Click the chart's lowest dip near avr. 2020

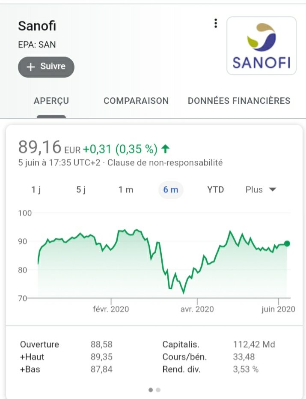pyautogui.click(x=184, y=293)
